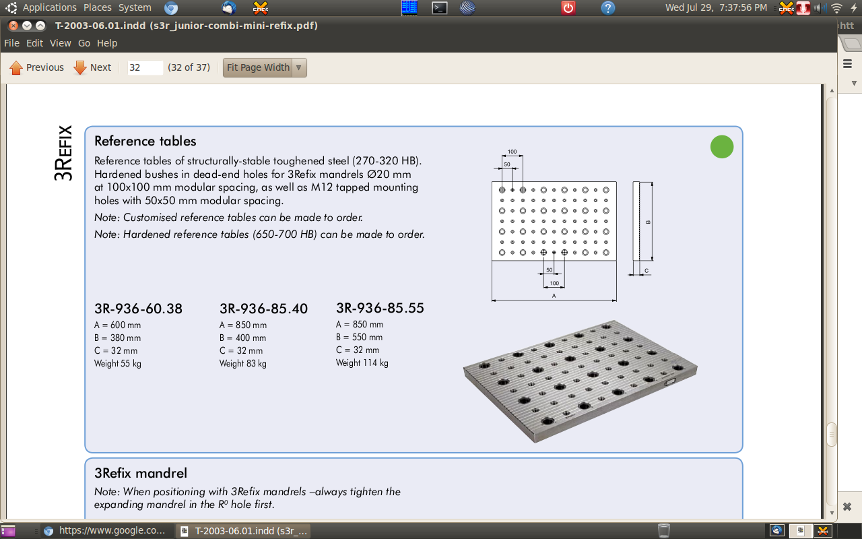
Task: Click the Ubuntu logo in top panel
Action: point(11,8)
